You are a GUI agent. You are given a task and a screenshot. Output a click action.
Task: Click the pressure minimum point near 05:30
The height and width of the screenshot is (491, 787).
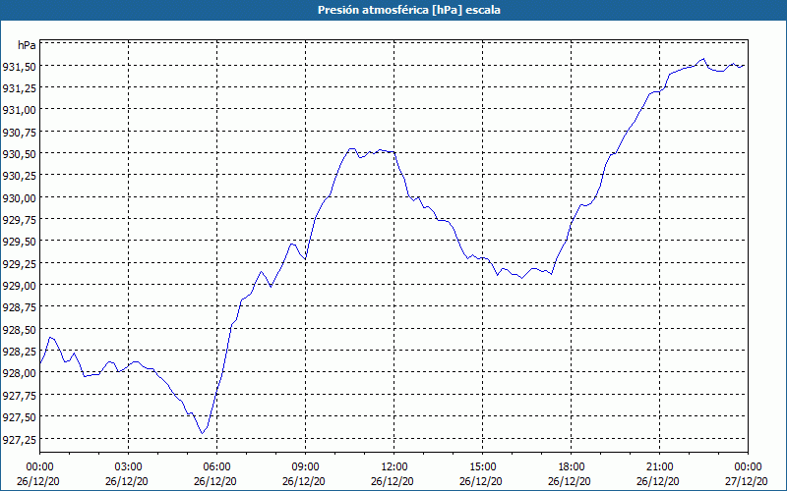[x=203, y=433]
